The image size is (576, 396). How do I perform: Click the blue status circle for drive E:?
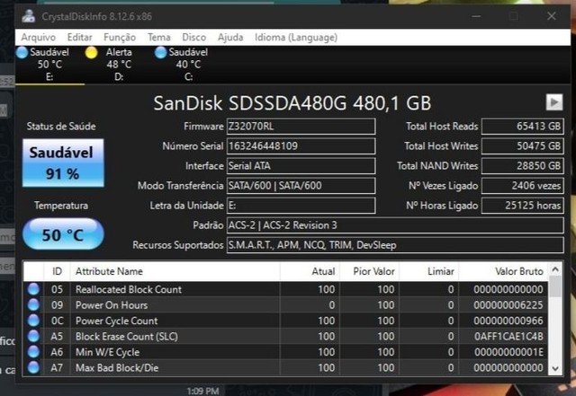point(22,52)
